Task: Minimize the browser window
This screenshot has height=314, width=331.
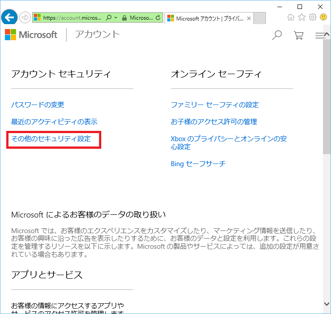Action: click(x=280, y=7)
